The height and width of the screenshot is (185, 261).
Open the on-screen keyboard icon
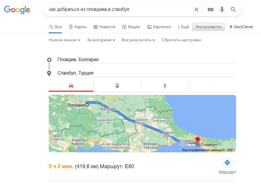coord(210,9)
